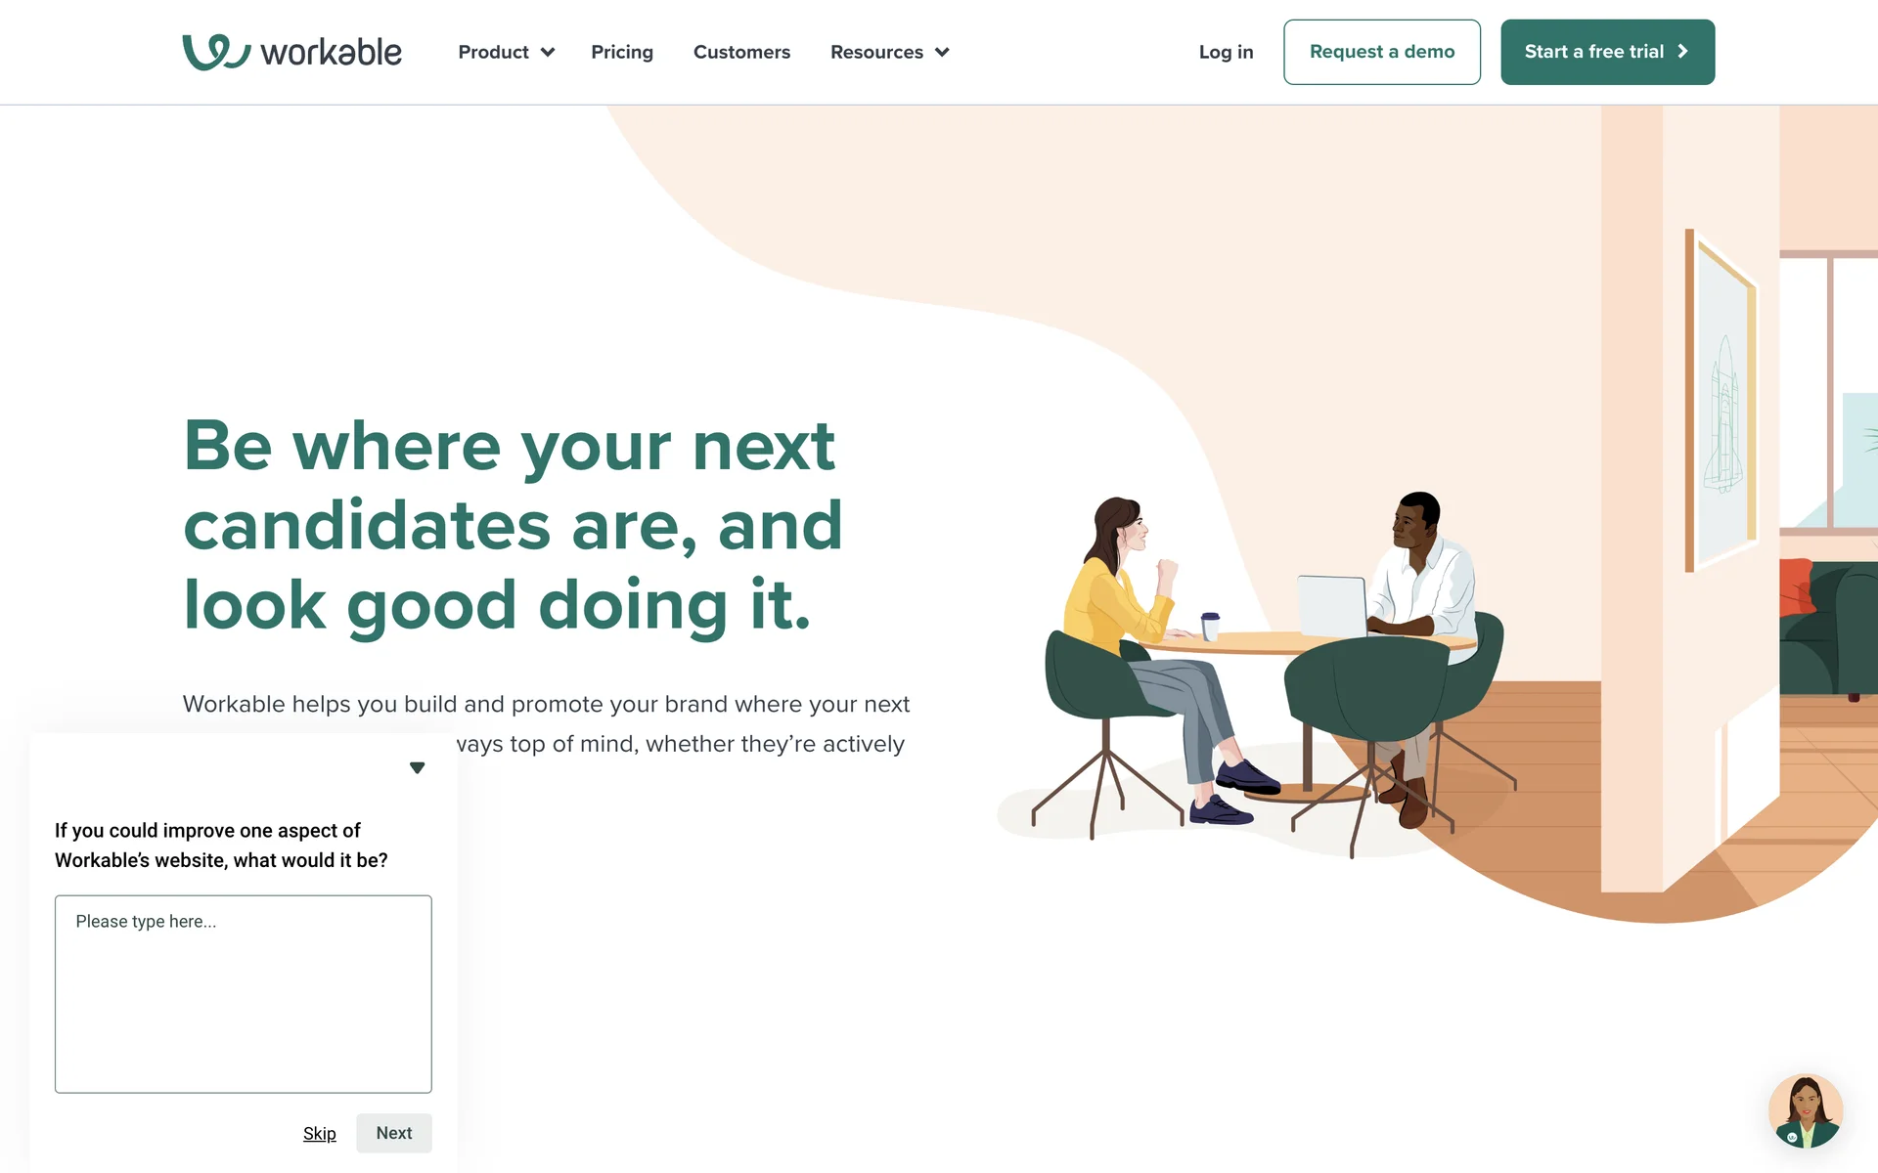The width and height of the screenshot is (1878, 1173).
Task: Expand the Resources menu chevron
Action: [x=942, y=53]
